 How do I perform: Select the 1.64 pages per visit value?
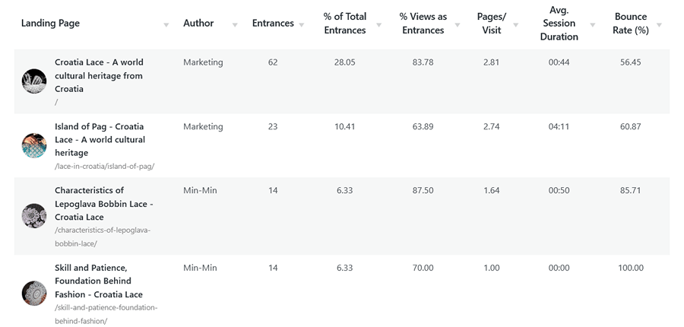[492, 190]
